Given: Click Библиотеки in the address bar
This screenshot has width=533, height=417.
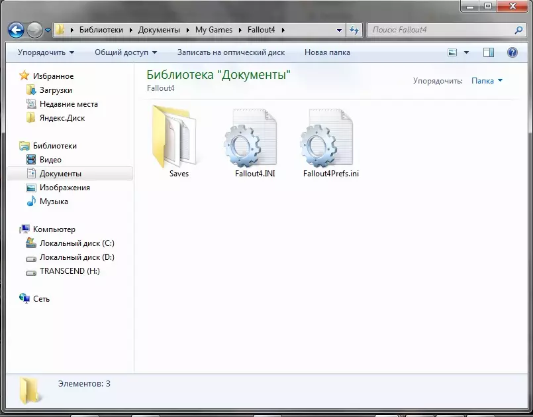Looking at the screenshot, I should pyautogui.click(x=101, y=30).
